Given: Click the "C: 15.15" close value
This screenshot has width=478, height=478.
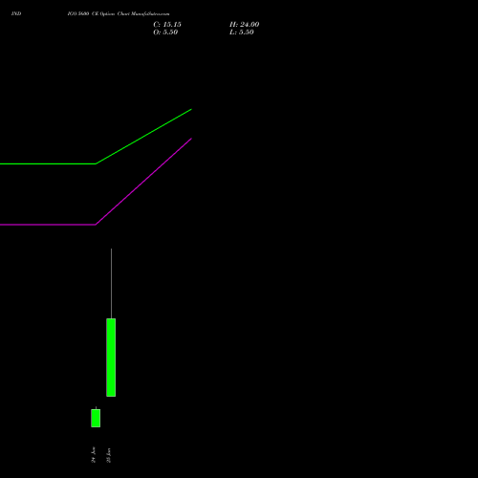Looking at the screenshot, I should point(167,25).
